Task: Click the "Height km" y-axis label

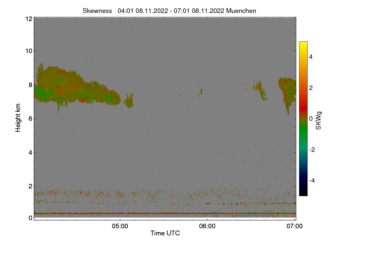Action: point(18,118)
